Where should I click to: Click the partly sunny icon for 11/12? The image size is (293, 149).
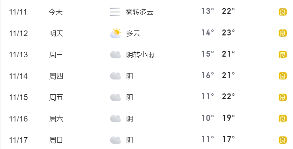[x=116, y=33]
